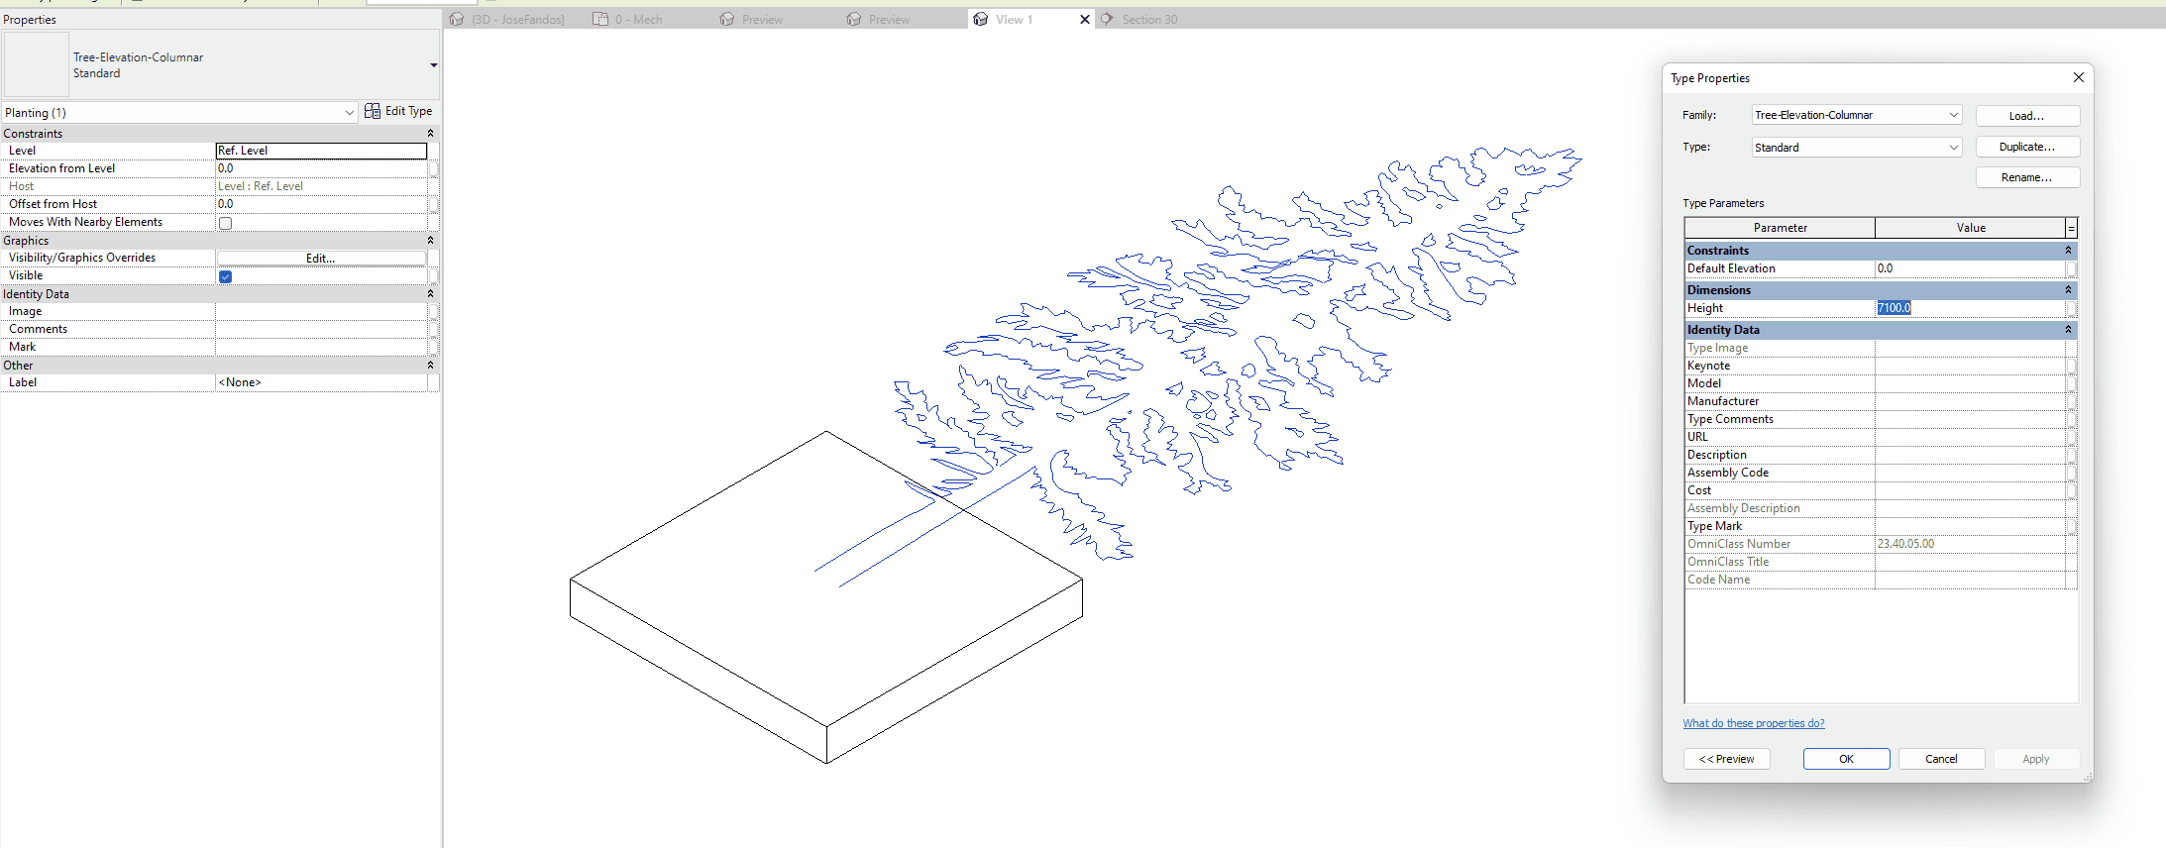2166x848 pixels.
Task: Click the Edit Type label
Action: click(408, 111)
